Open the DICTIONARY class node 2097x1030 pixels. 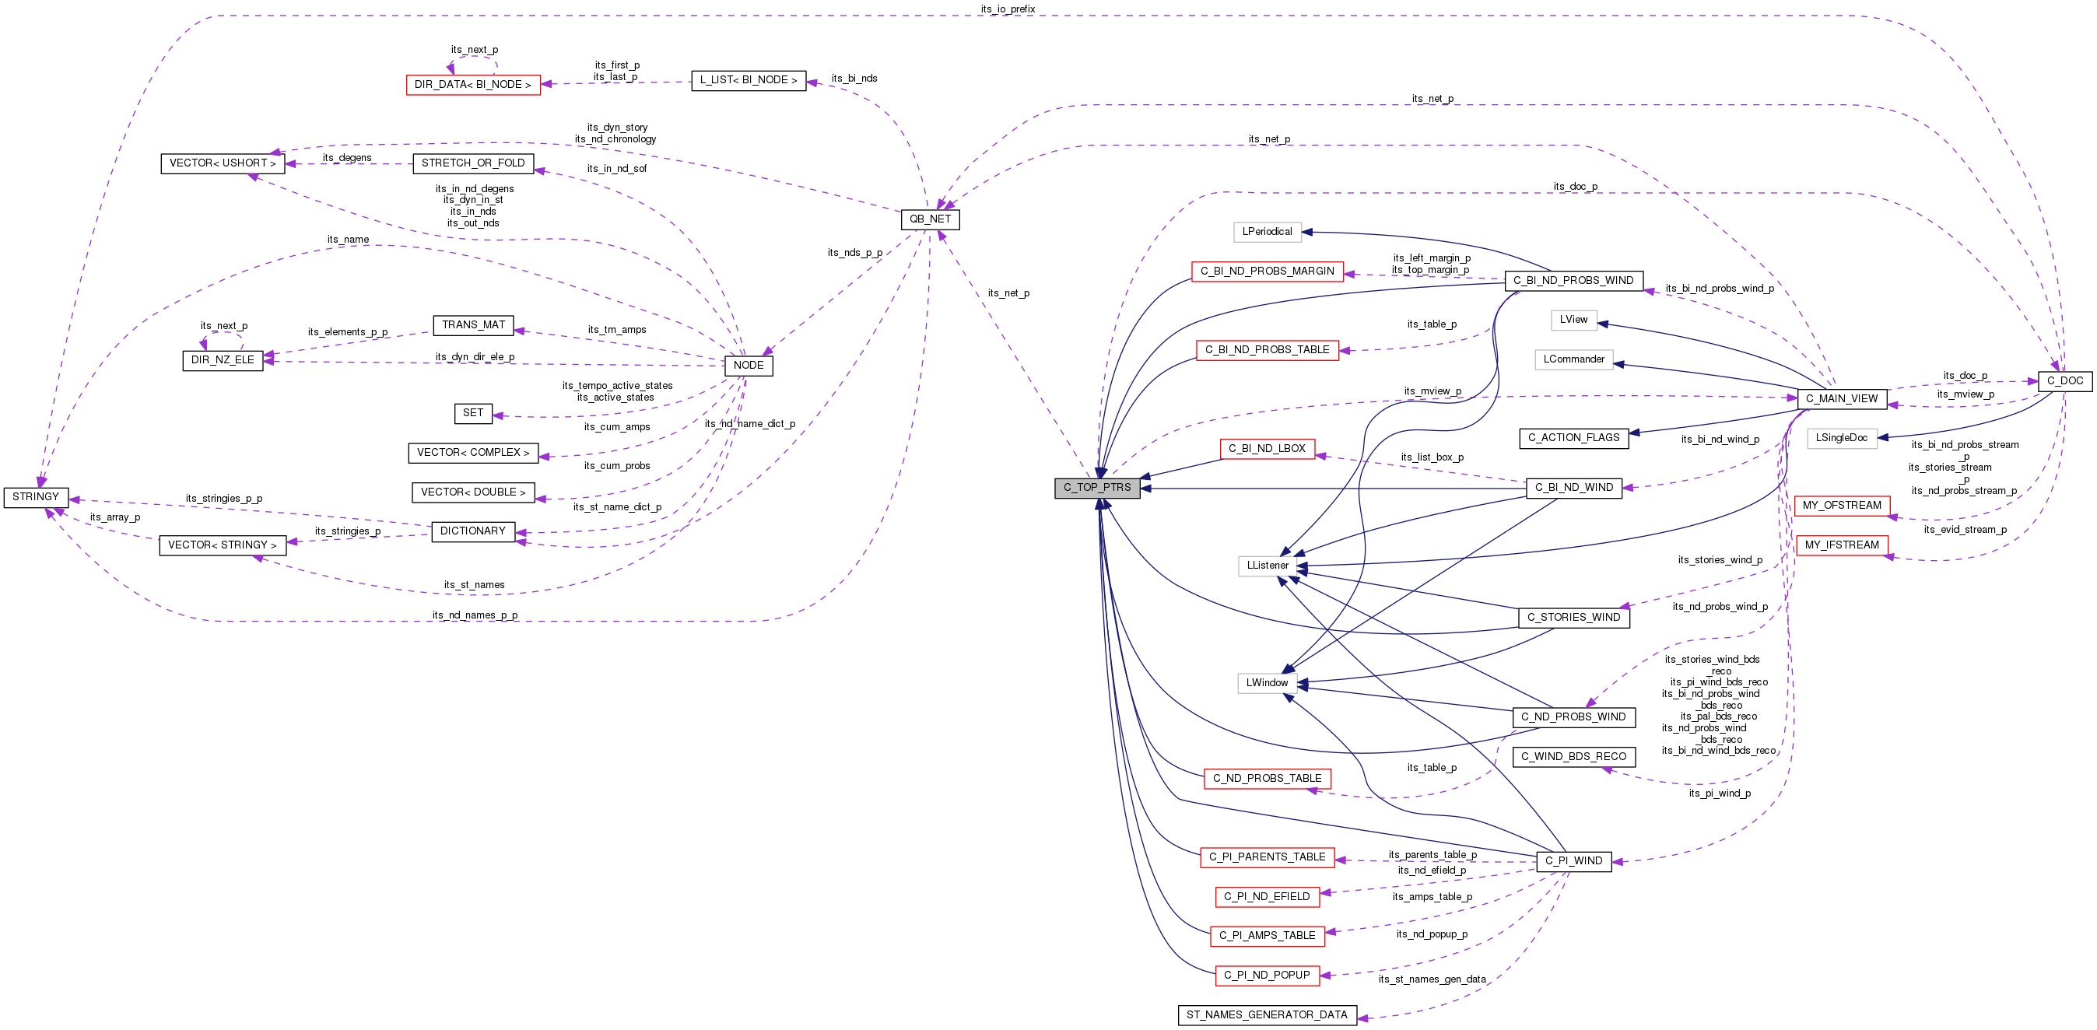tap(472, 531)
